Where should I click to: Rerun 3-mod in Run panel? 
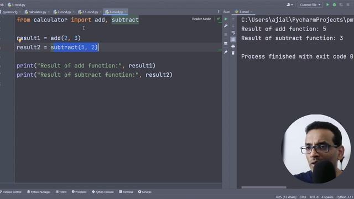pyautogui.click(x=226, y=19)
